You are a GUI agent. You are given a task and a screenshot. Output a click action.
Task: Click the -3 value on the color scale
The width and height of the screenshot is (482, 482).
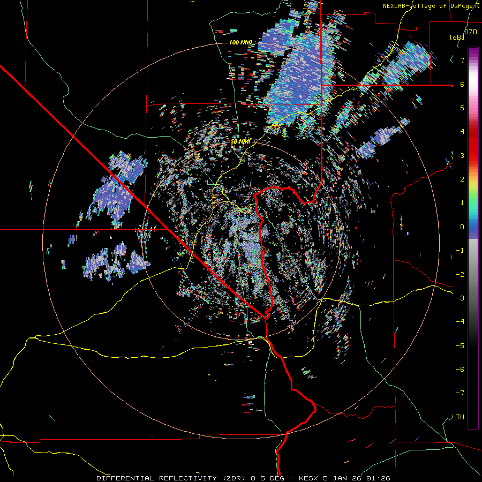click(x=460, y=298)
